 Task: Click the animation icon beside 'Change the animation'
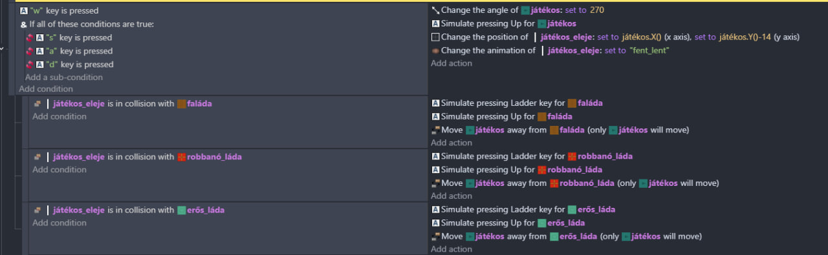(x=435, y=50)
